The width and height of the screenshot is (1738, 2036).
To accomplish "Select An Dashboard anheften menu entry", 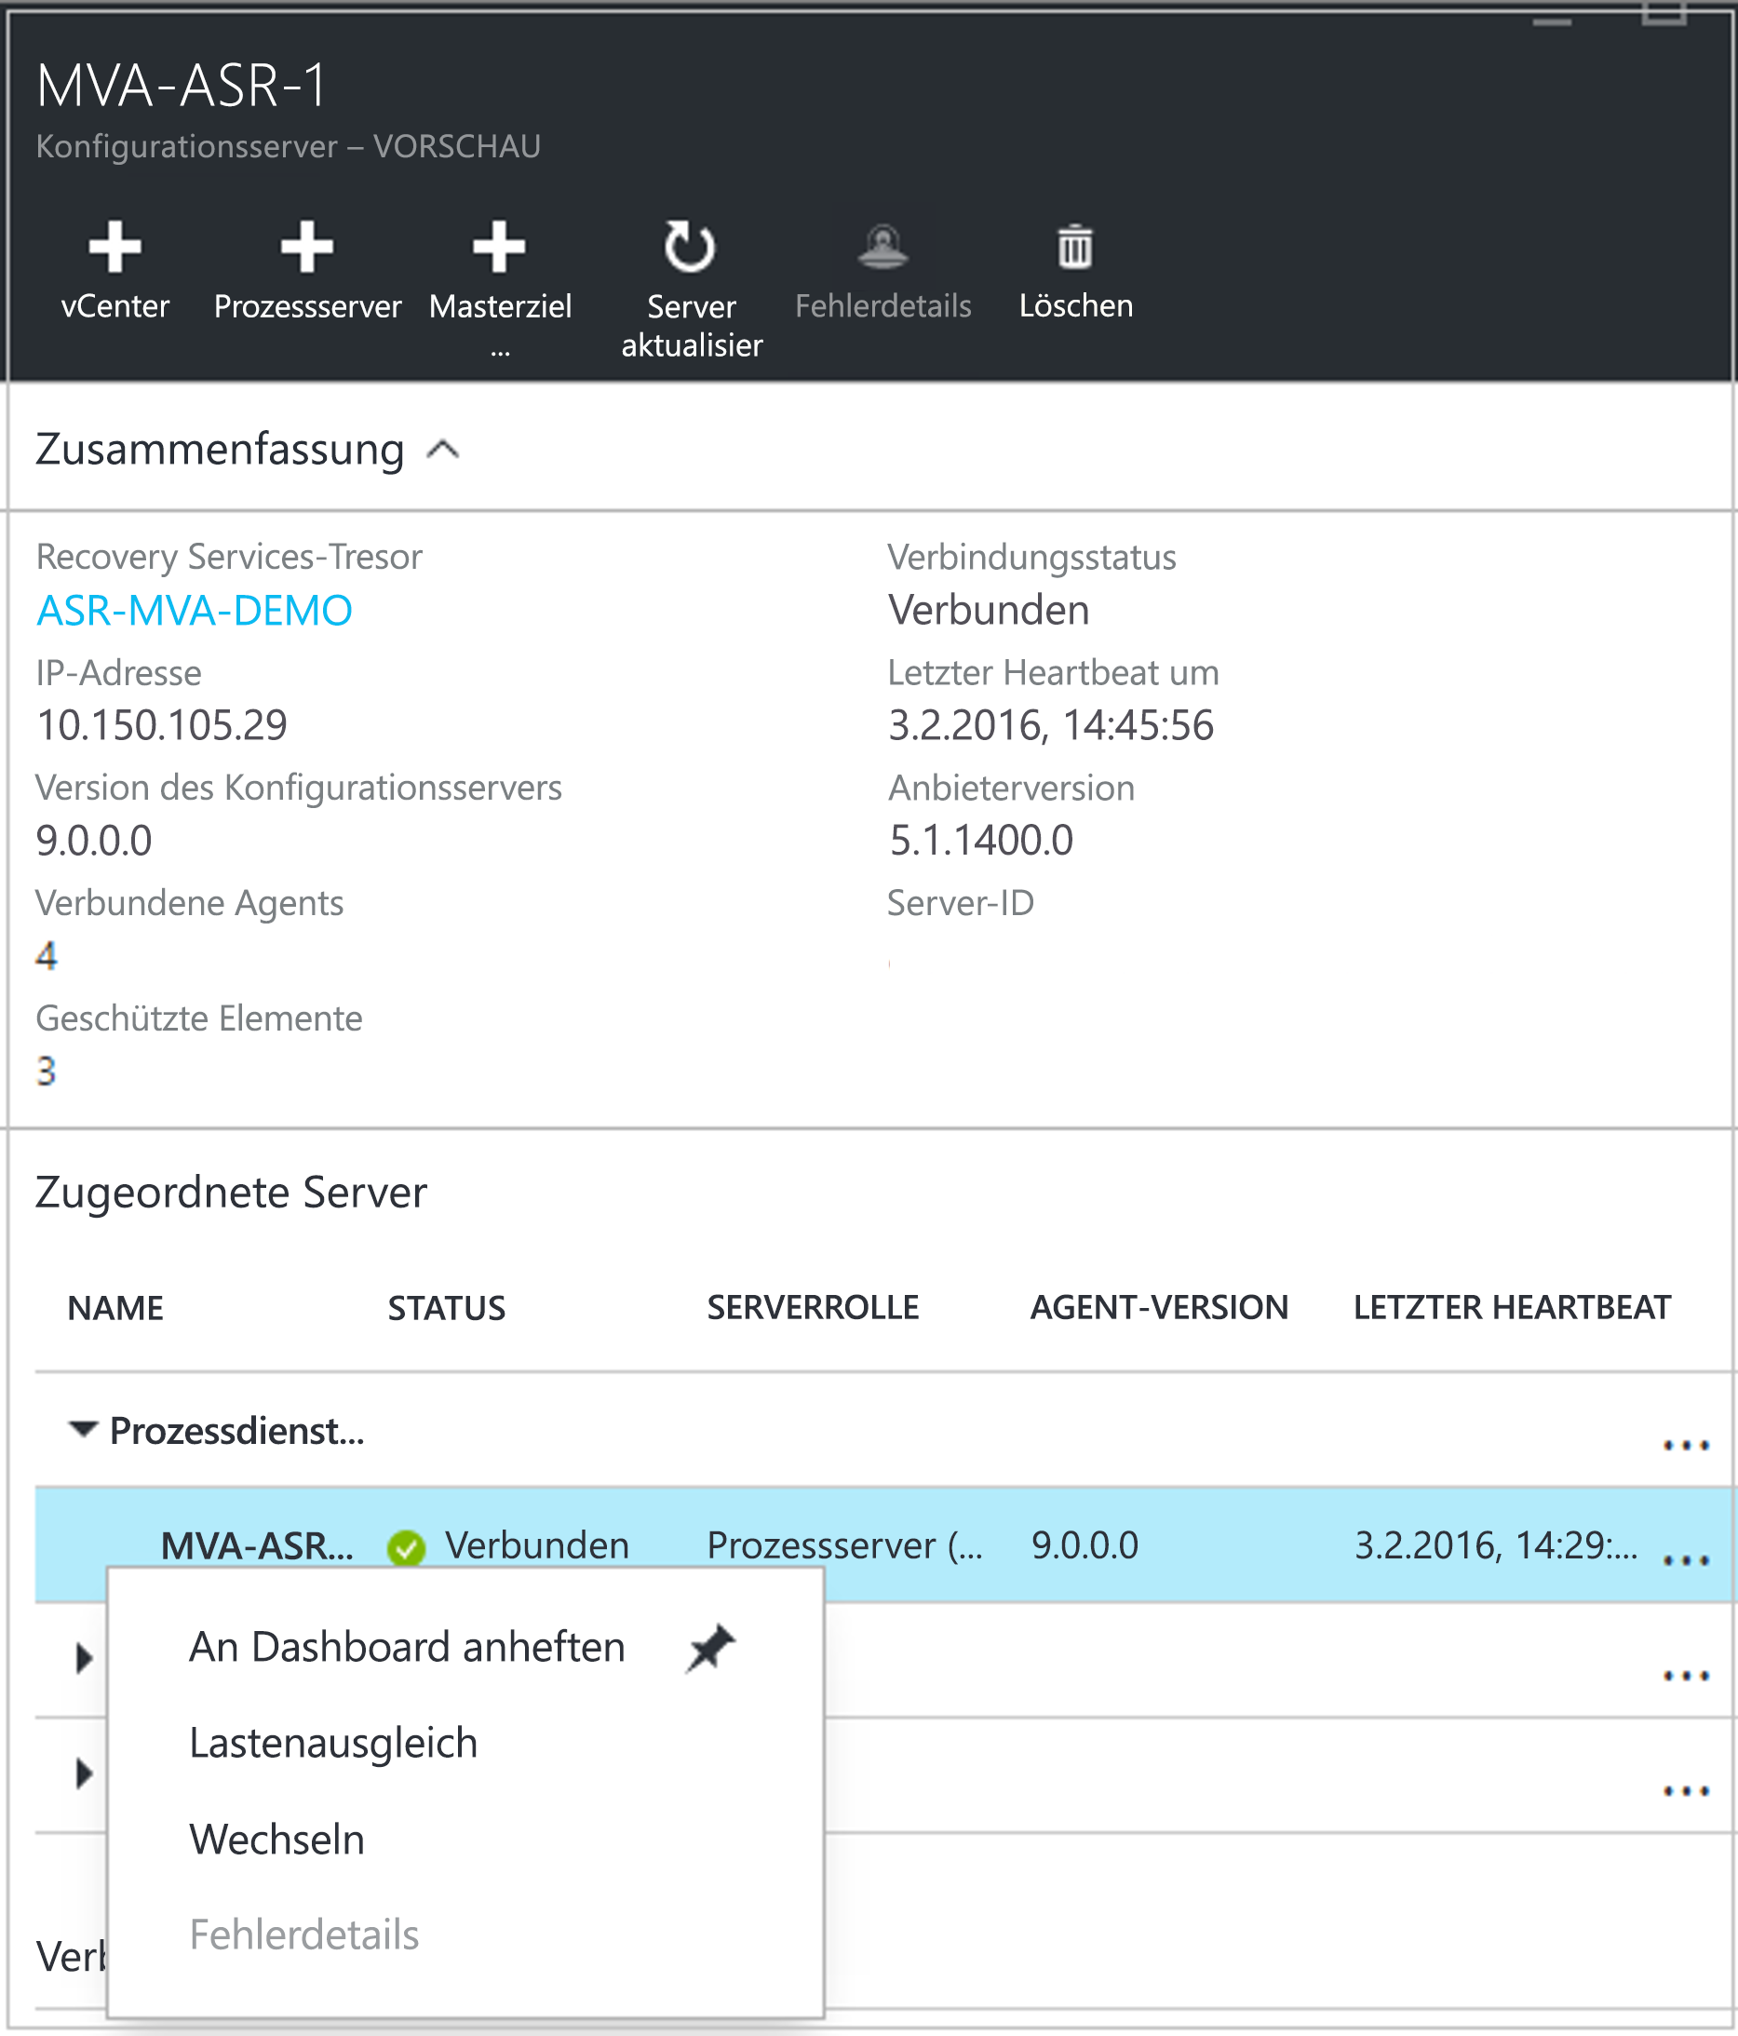I will tap(407, 1648).
